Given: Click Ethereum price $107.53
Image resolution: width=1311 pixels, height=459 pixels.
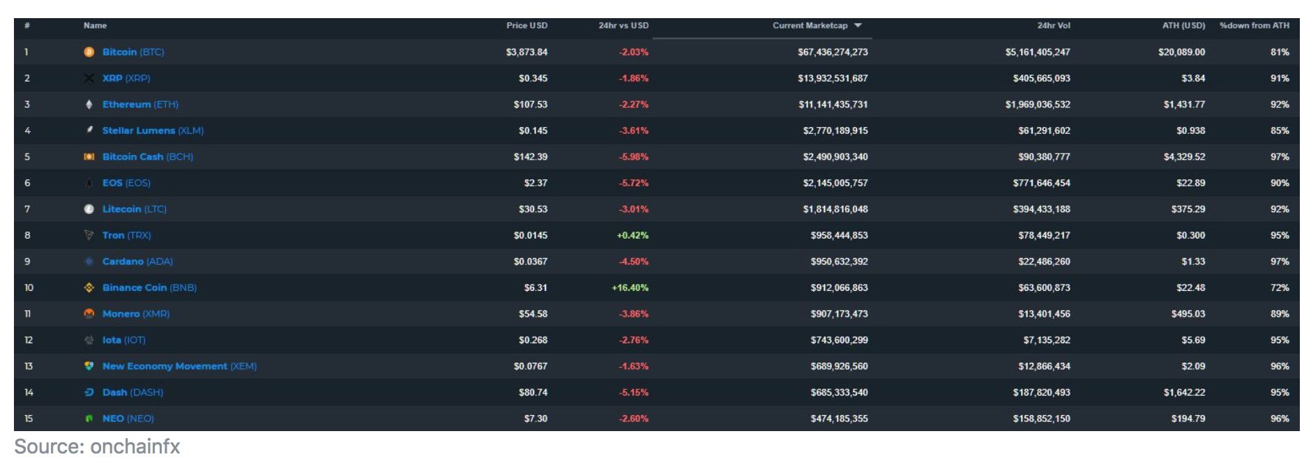Looking at the screenshot, I should click(531, 105).
